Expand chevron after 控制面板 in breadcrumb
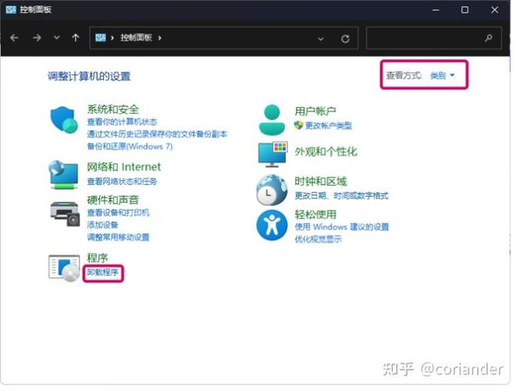Screen dimensions: 516x390 point(159,37)
